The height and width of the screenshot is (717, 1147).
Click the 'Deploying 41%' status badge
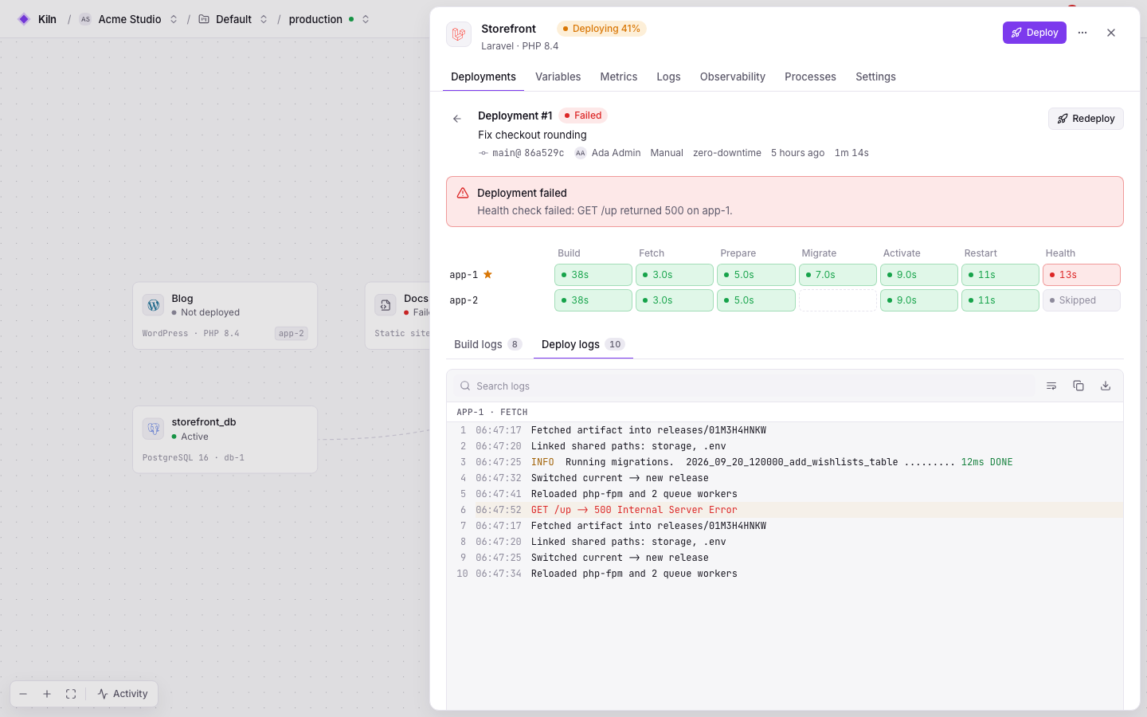pyautogui.click(x=601, y=29)
